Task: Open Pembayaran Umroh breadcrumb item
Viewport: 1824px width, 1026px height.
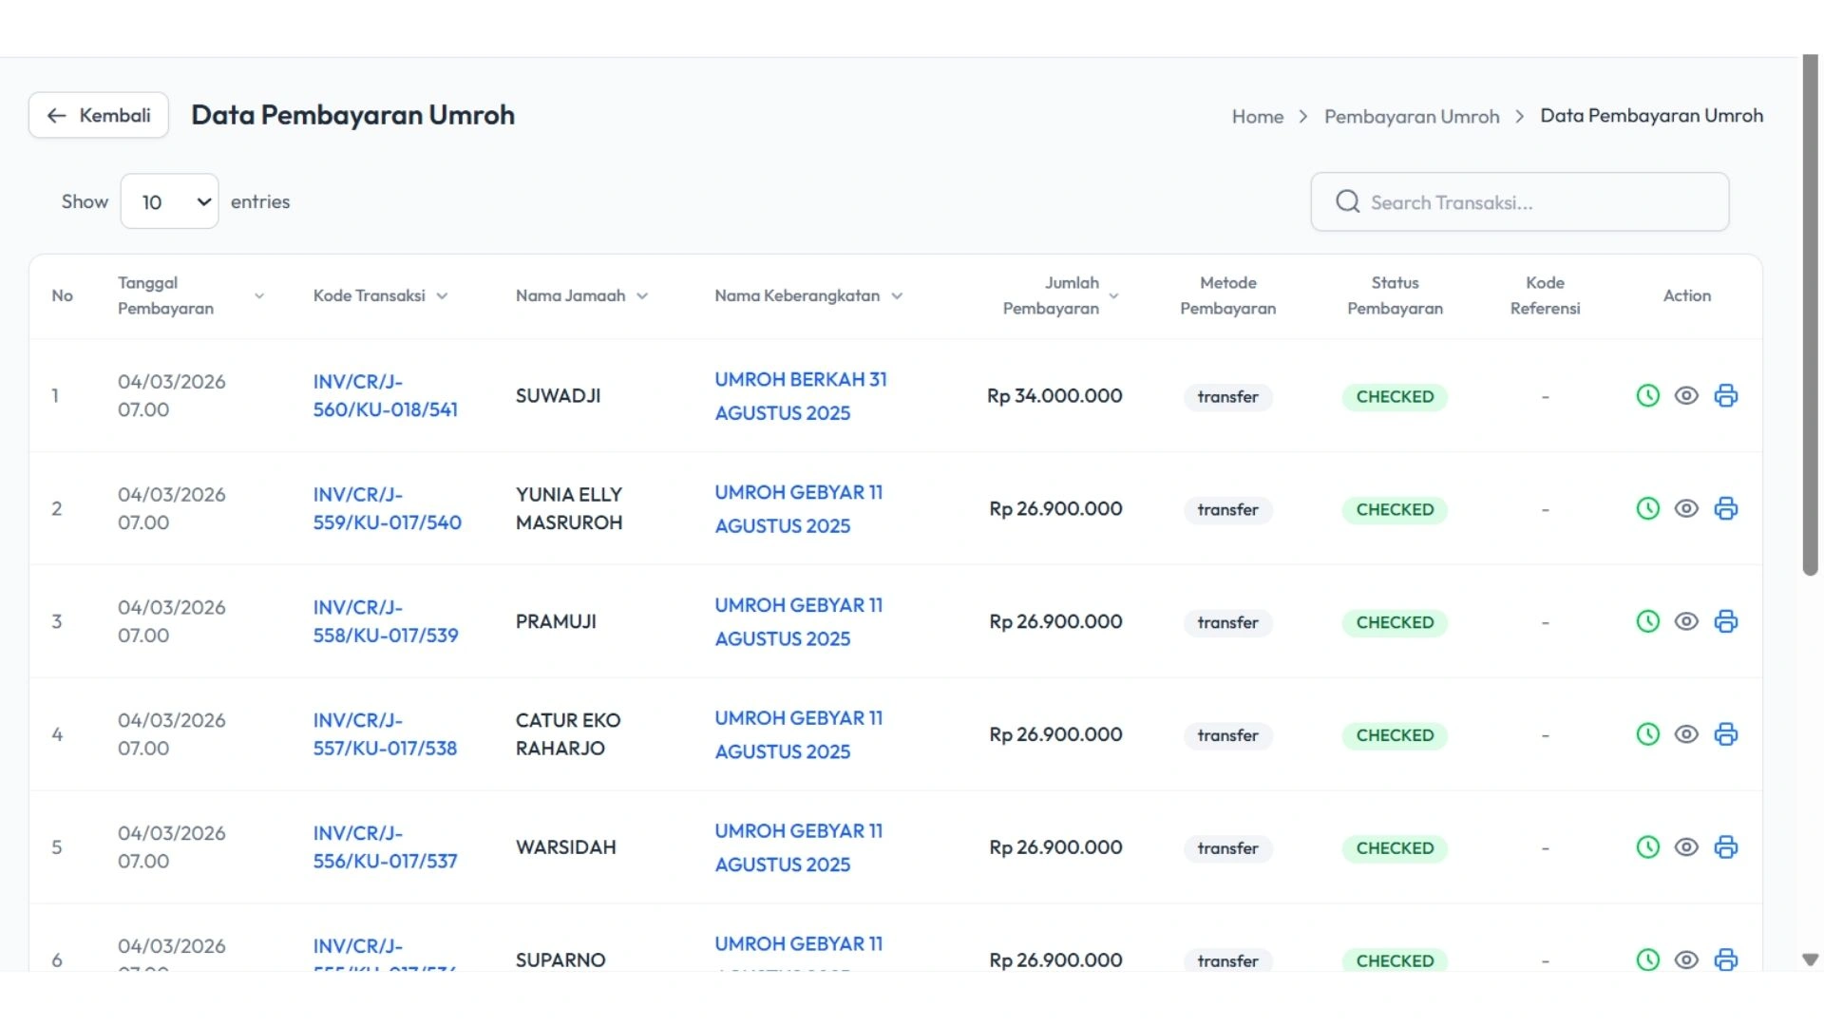Action: 1411,116
